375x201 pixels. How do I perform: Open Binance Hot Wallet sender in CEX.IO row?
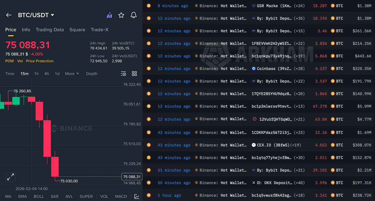coord(221,145)
